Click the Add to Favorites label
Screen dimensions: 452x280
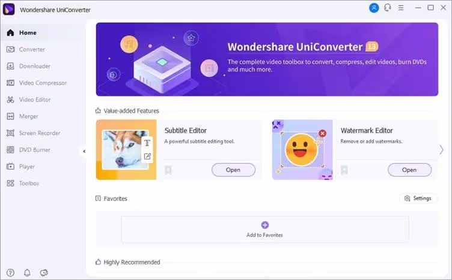click(264, 235)
